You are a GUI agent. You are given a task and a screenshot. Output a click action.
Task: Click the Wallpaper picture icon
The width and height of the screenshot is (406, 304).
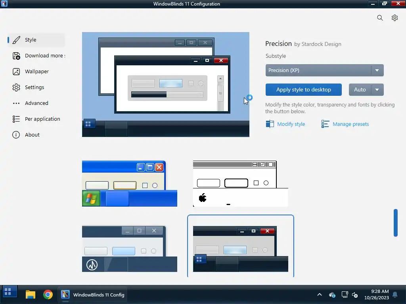click(16, 72)
